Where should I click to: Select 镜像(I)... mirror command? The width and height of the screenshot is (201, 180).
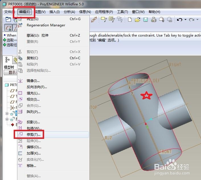point(53,81)
